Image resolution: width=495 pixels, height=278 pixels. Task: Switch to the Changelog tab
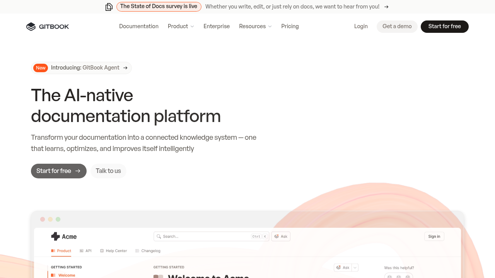(x=148, y=251)
